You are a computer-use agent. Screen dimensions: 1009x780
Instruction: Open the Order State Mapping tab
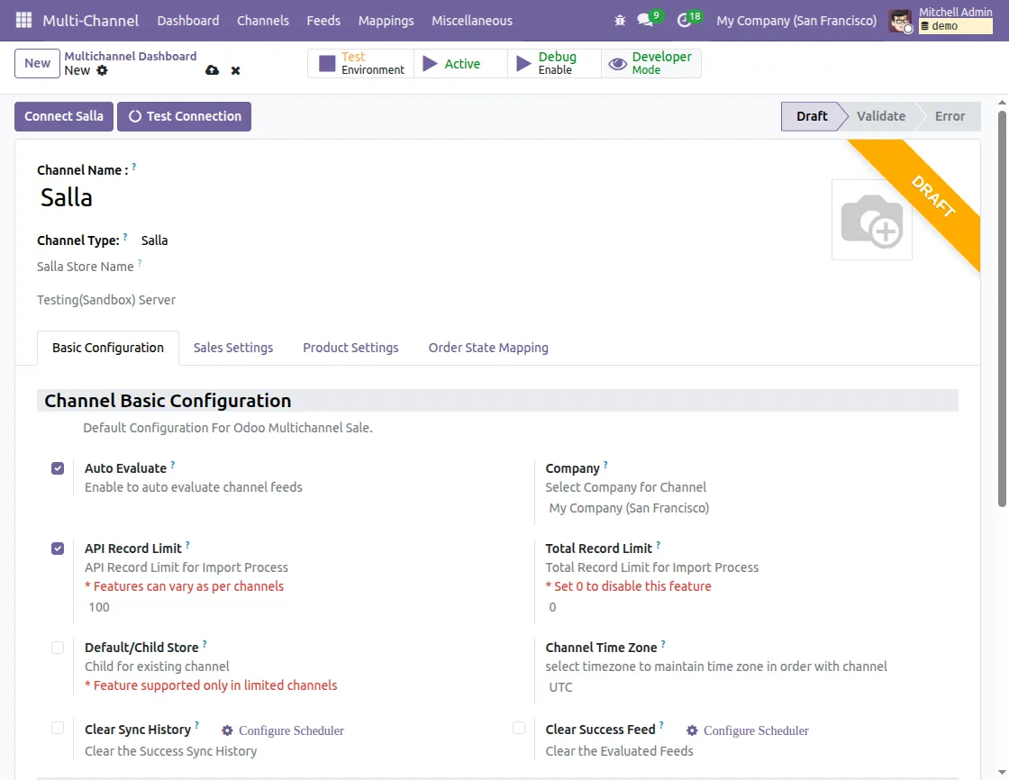click(488, 348)
